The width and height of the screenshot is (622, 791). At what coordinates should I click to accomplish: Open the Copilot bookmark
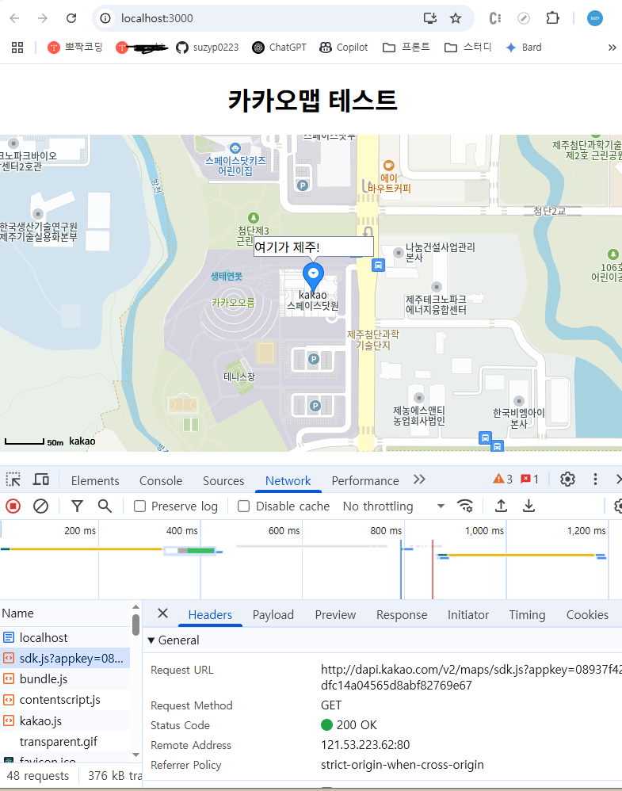click(344, 48)
